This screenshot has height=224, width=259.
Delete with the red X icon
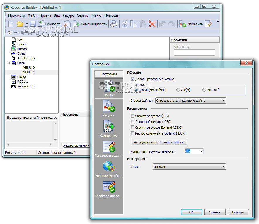[152, 24]
